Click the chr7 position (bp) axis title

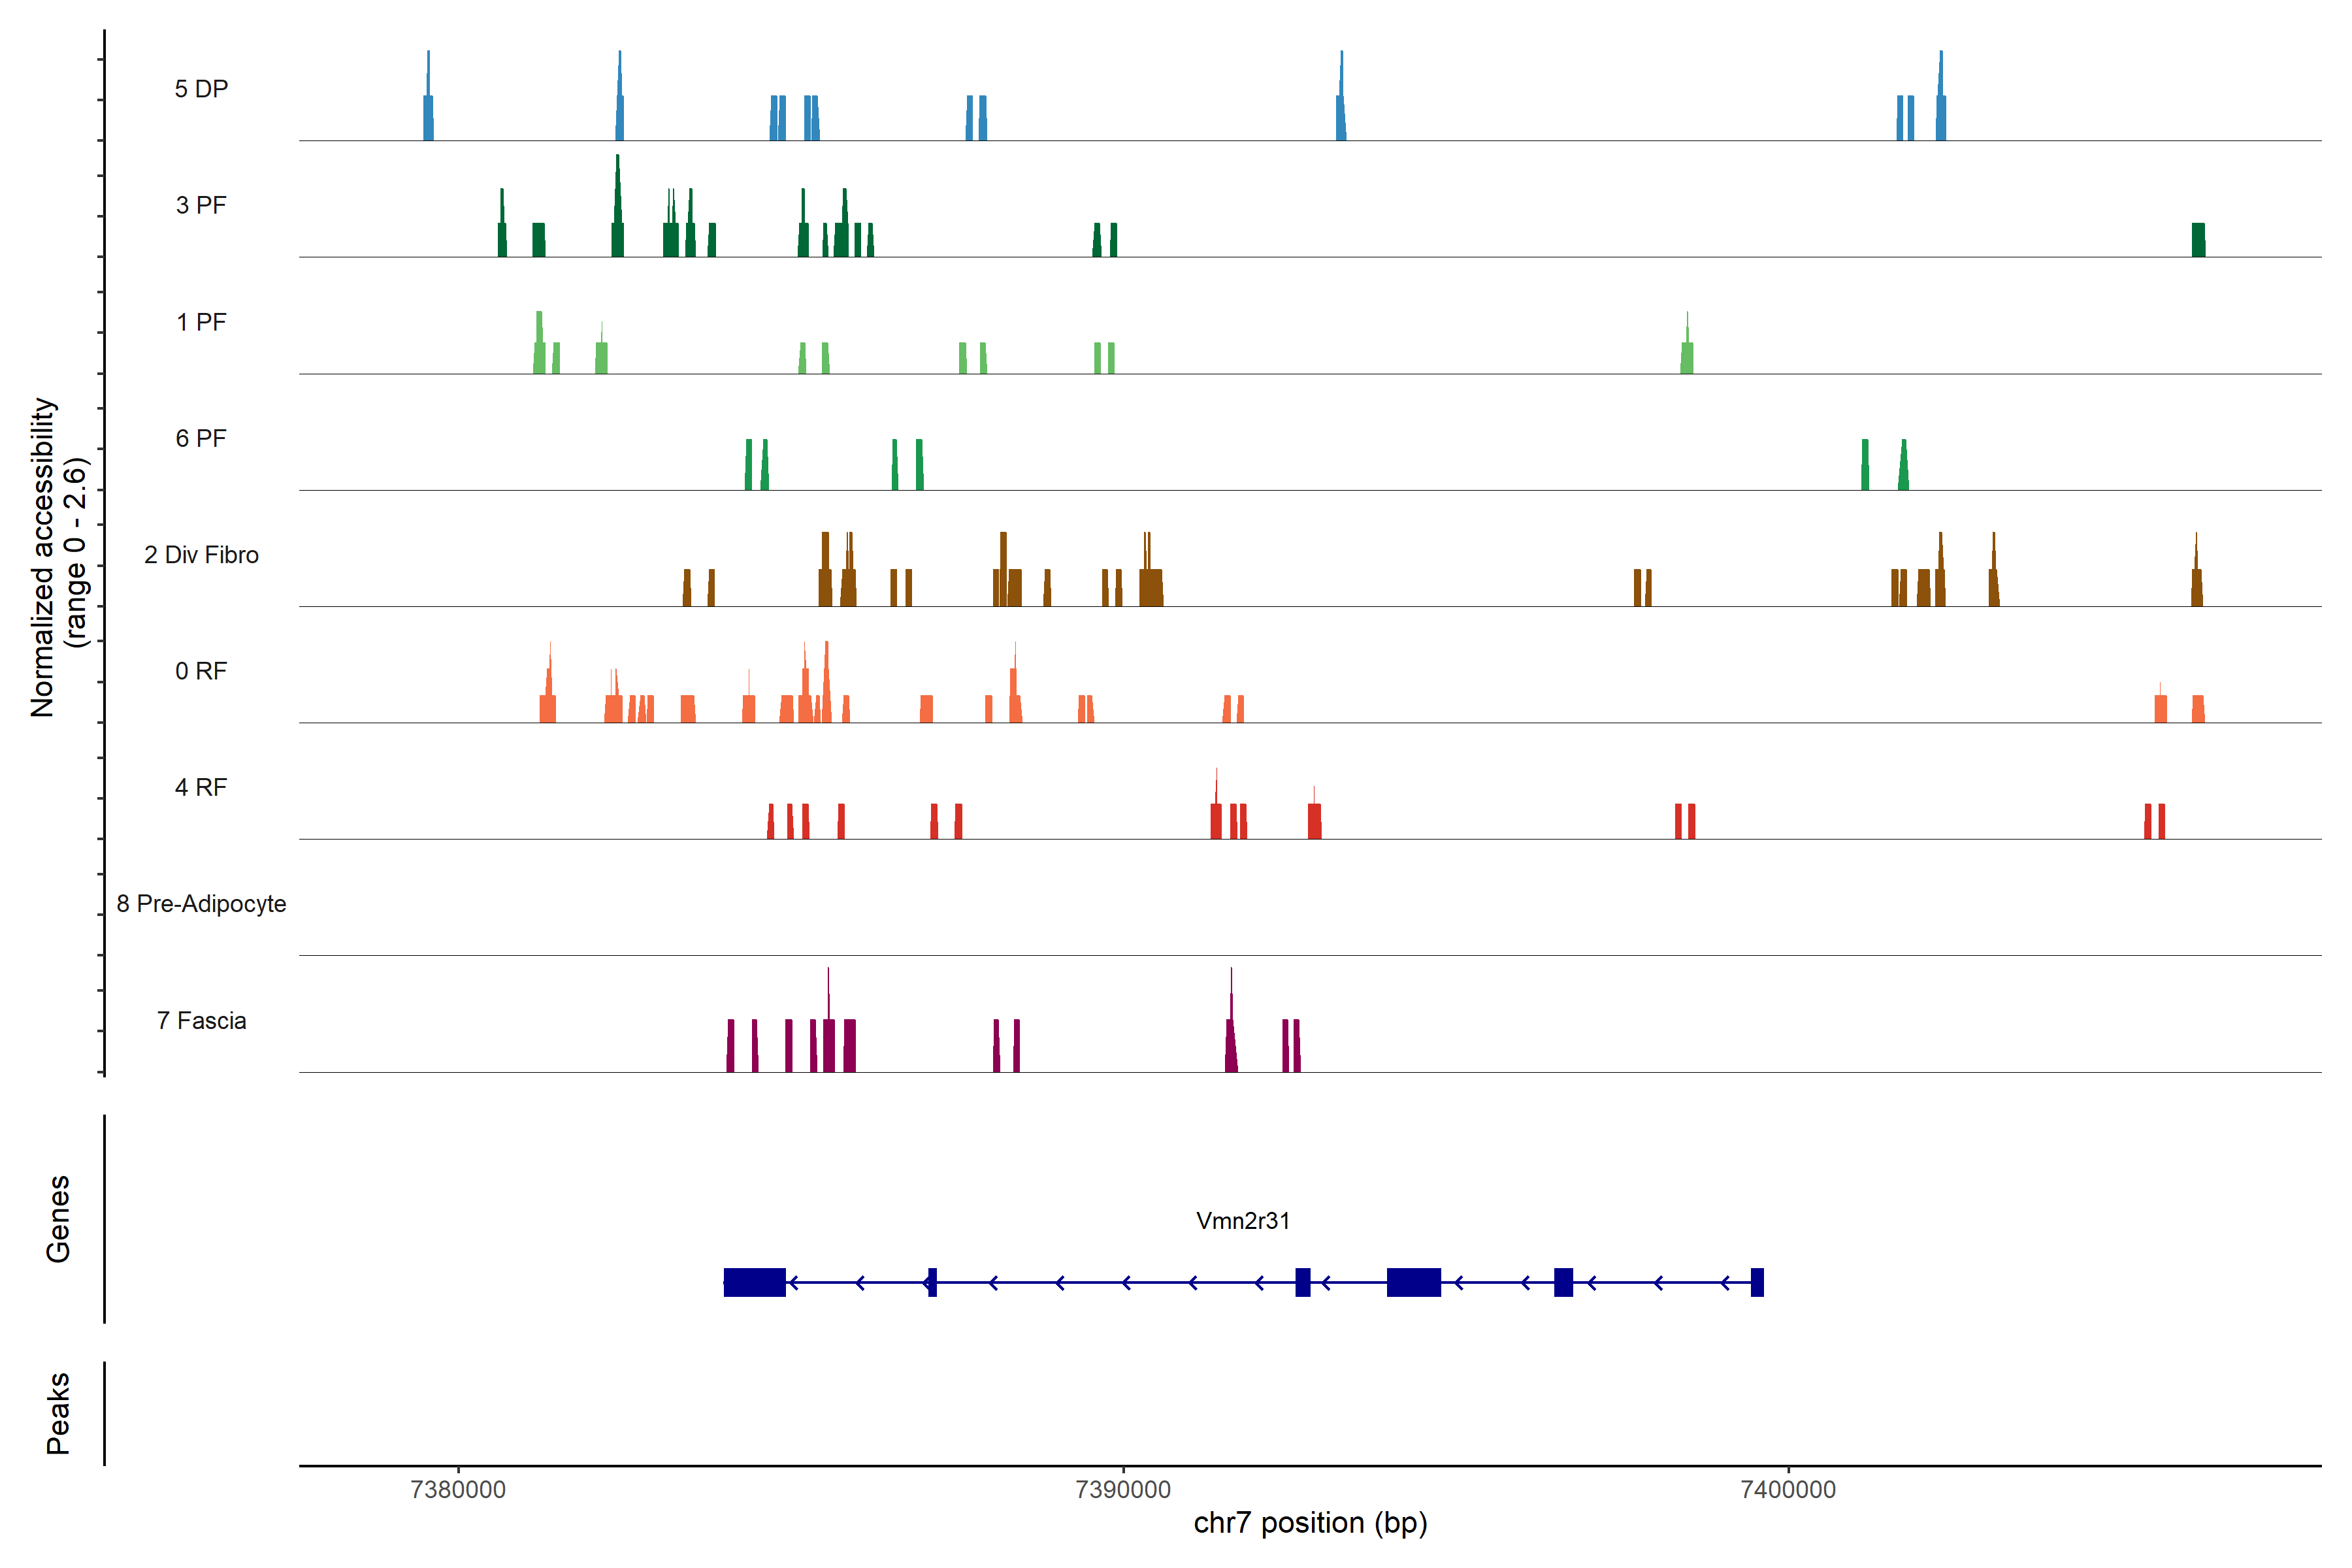(1310, 1523)
